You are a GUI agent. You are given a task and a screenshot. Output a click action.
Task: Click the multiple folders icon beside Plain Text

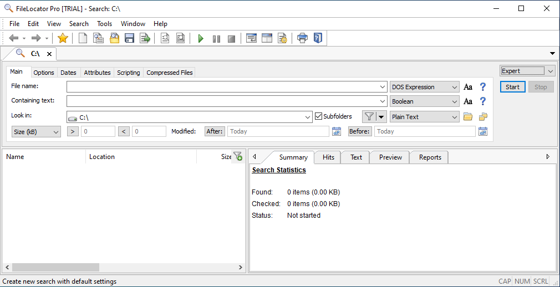(483, 117)
